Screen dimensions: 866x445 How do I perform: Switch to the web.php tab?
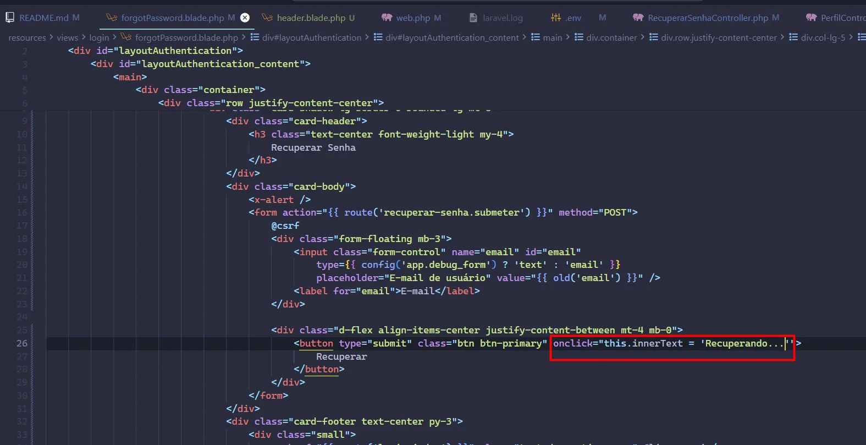click(413, 18)
